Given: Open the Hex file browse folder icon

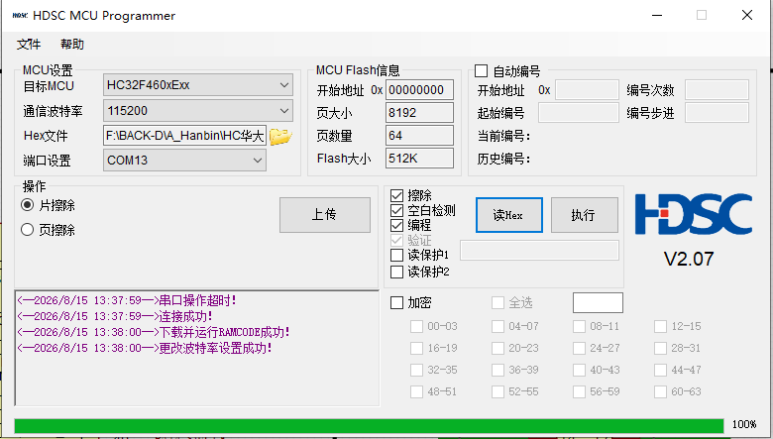Looking at the screenshot, I should click(x=280, y=136).
